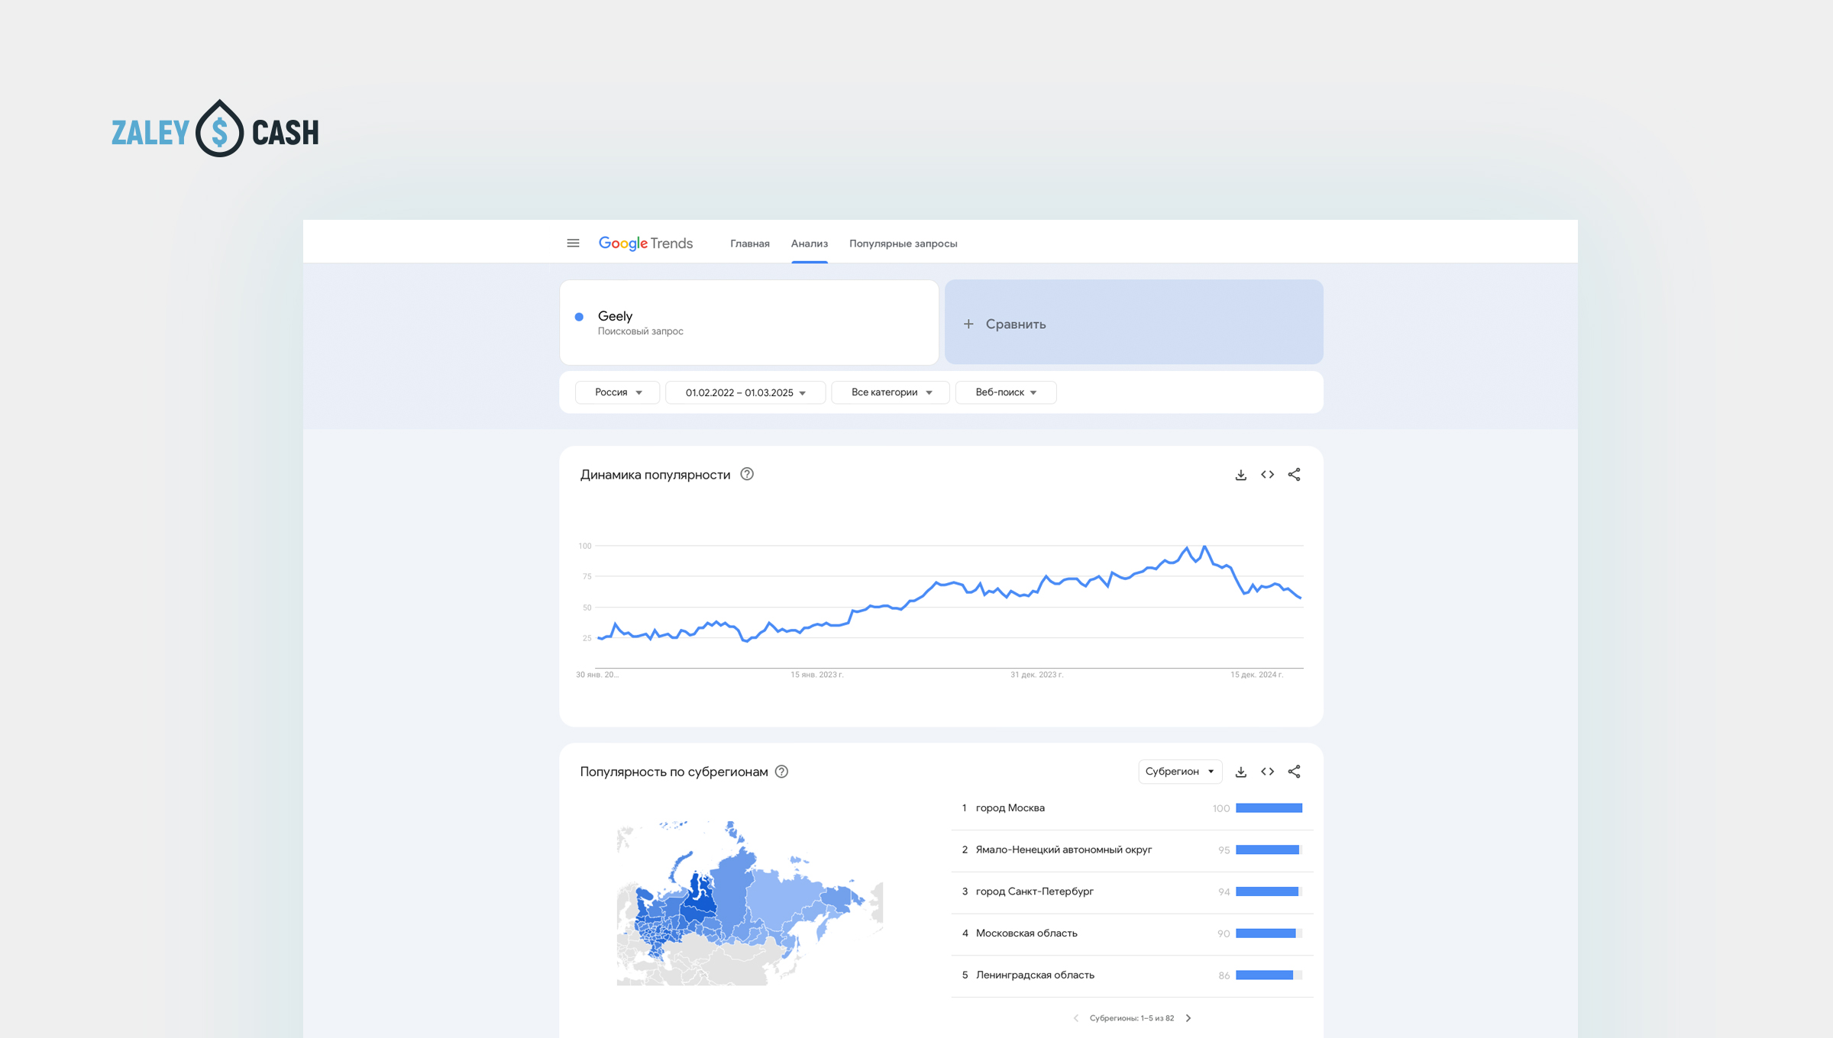The height and width of the screenshot is (1038, 1833).
Task: Click the blue dot next to Geely
Action: [579, 317]
